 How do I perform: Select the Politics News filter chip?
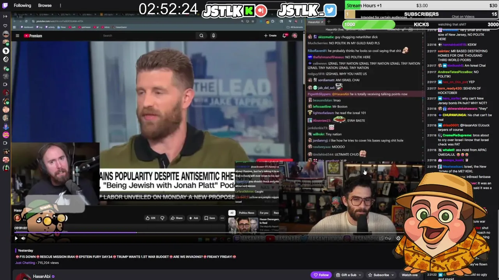click(x=246, y=213)
